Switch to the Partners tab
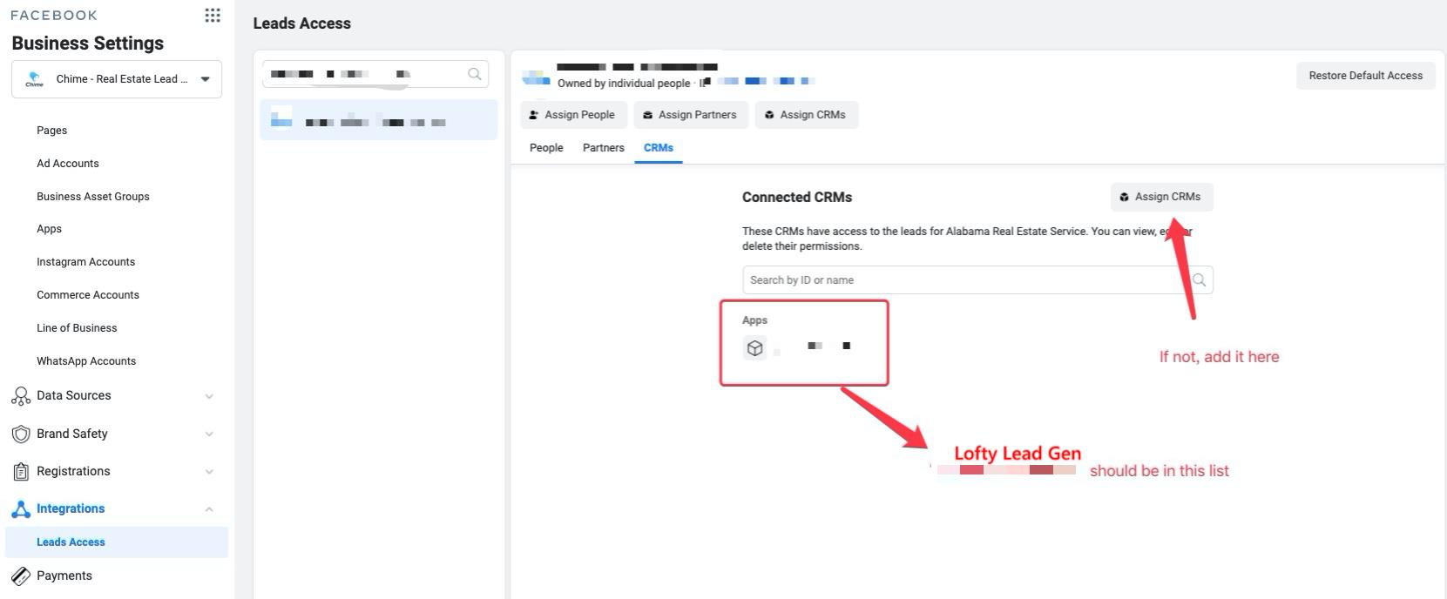 [x=603, y=148]
